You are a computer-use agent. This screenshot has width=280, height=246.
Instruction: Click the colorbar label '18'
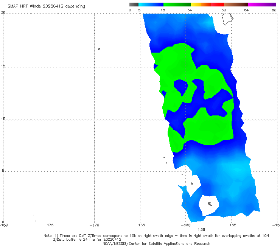(x=163, y=10)
